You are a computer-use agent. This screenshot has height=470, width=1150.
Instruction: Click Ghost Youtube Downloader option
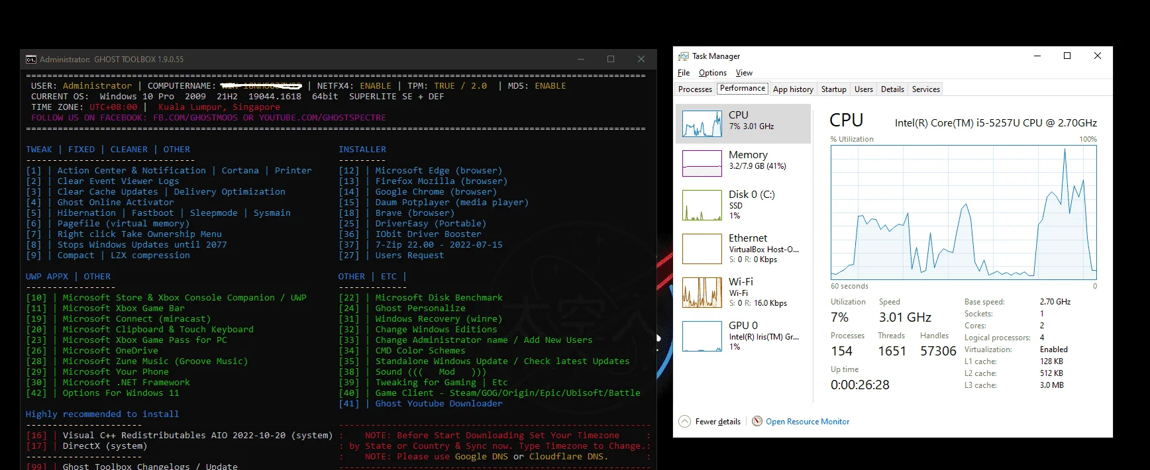tap(421, 403)
